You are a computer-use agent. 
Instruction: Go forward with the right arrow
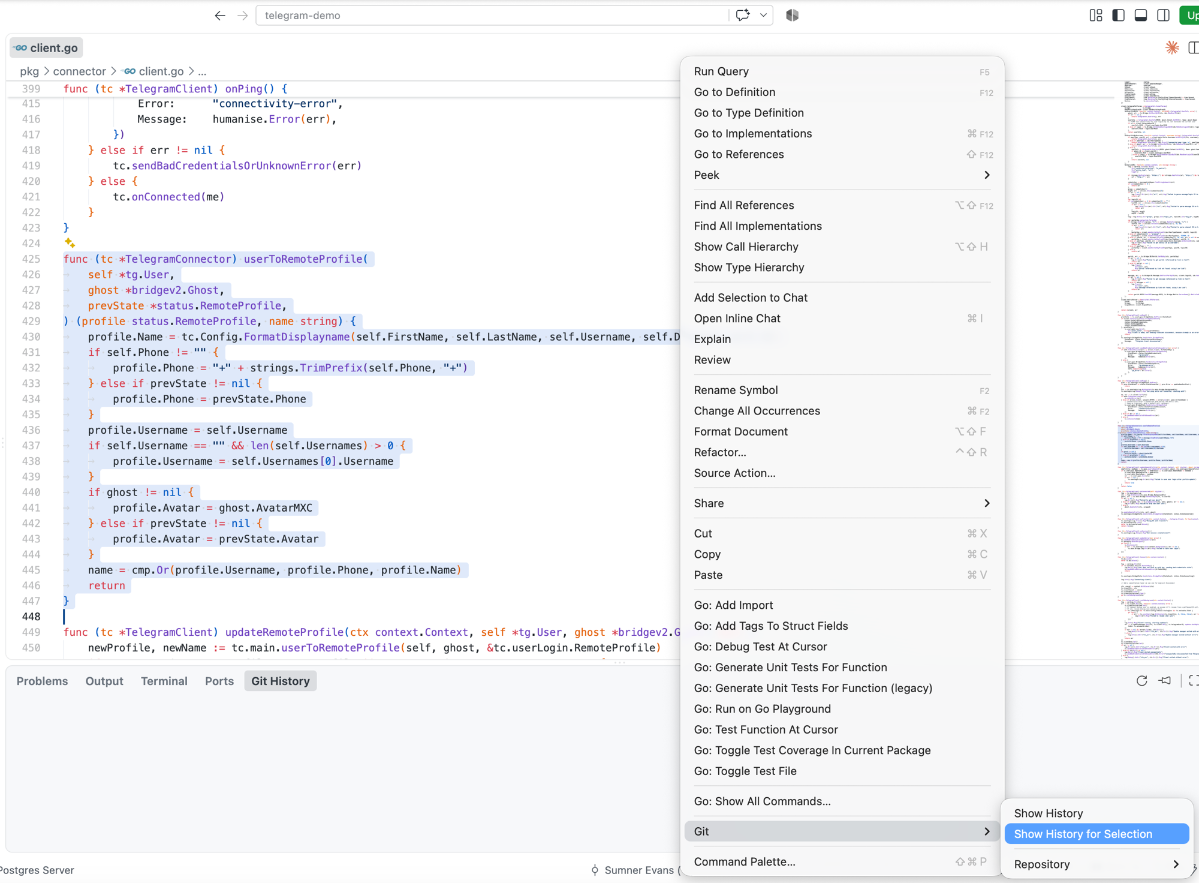[x=242, y=16]
